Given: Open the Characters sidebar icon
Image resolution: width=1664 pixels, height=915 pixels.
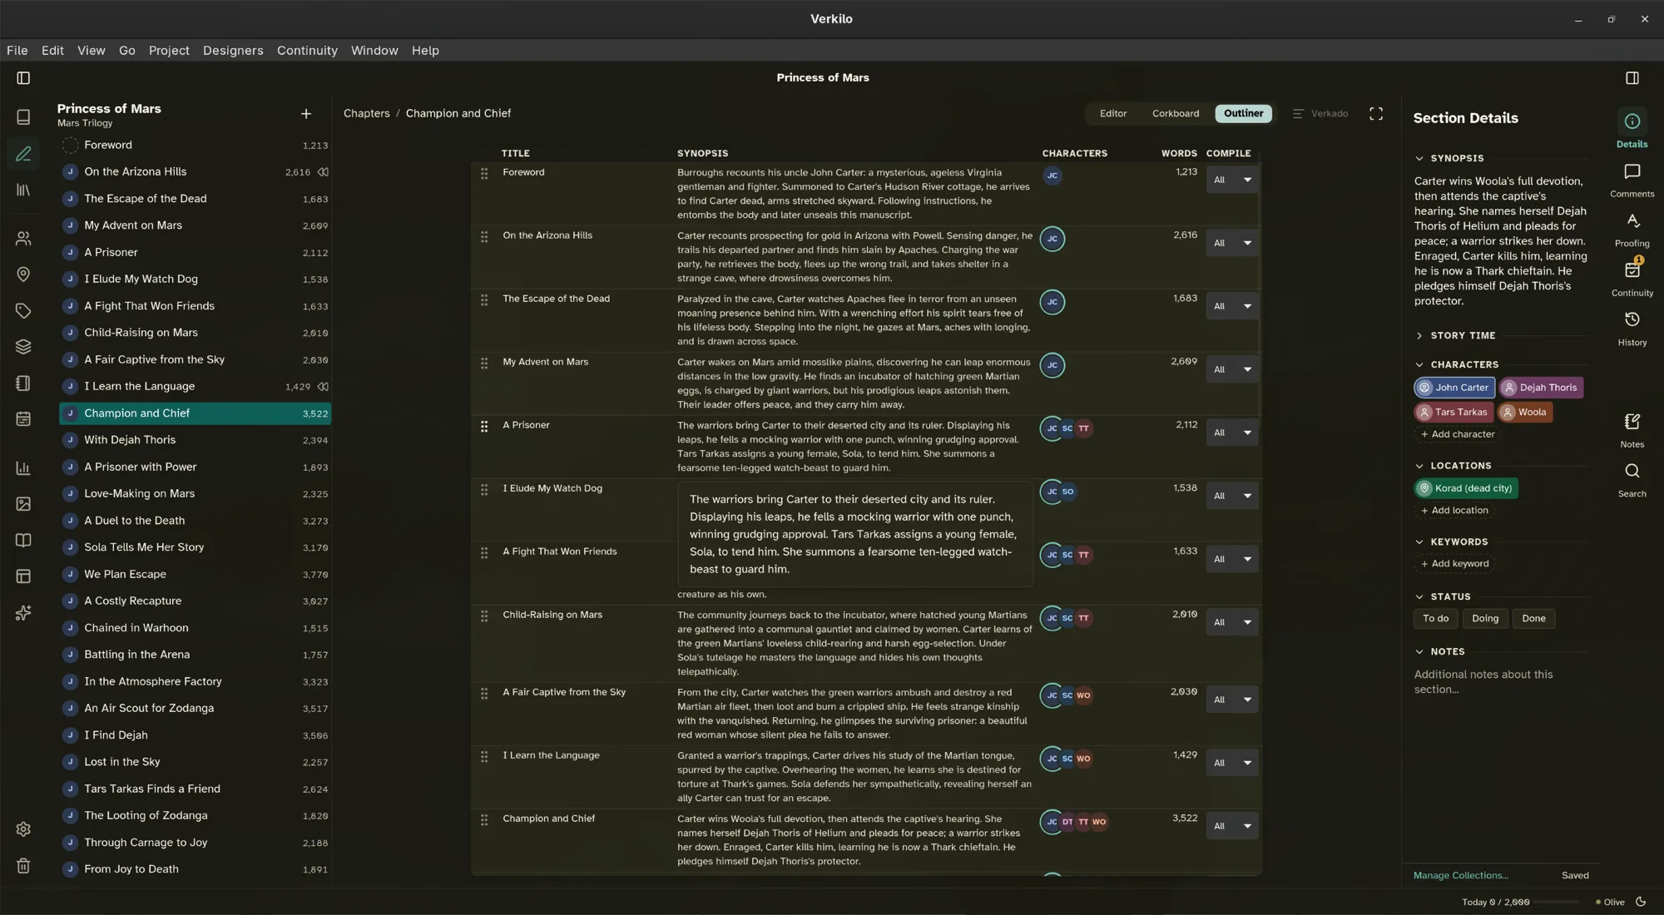Looking at the screenshot, I should [23, 239].
